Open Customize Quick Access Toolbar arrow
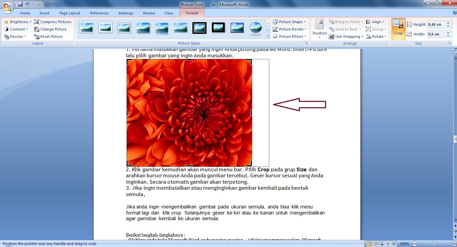Image resolution: width=457 pixels, height=247 pixels. pyautogui.click(x=48, y=4)
